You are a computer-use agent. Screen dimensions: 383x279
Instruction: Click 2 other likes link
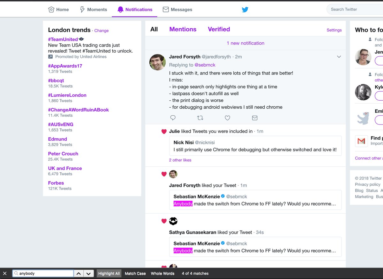180,160
